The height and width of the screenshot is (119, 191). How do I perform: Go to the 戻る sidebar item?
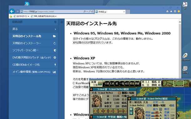(33, 29)
